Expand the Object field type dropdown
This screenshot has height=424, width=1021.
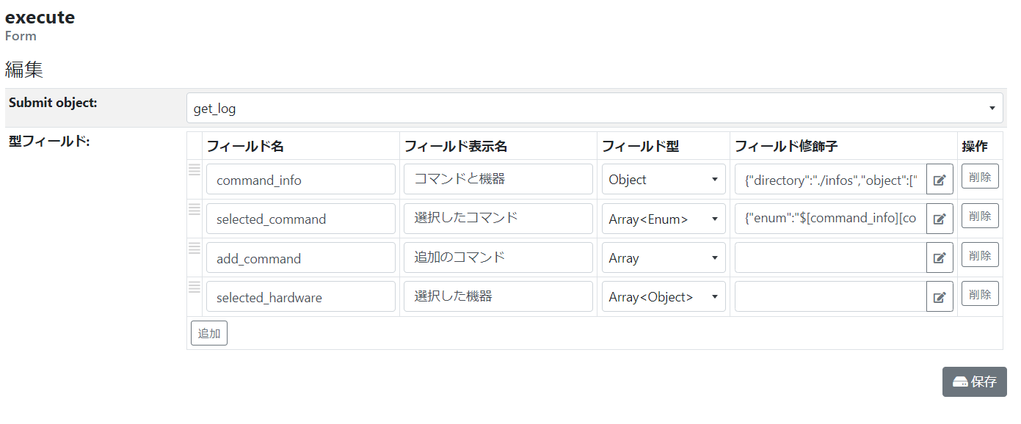point(663,180)
